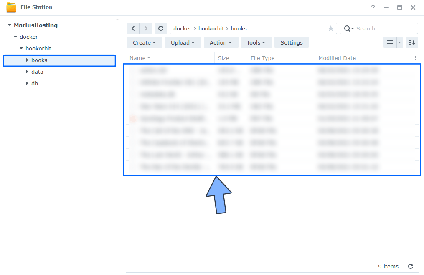This screenshot has height=275, width=424.
Task: Open the Upload dropdown menu
Action: point(183,42)
